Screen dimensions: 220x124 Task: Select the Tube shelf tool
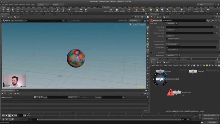(13, 10)
